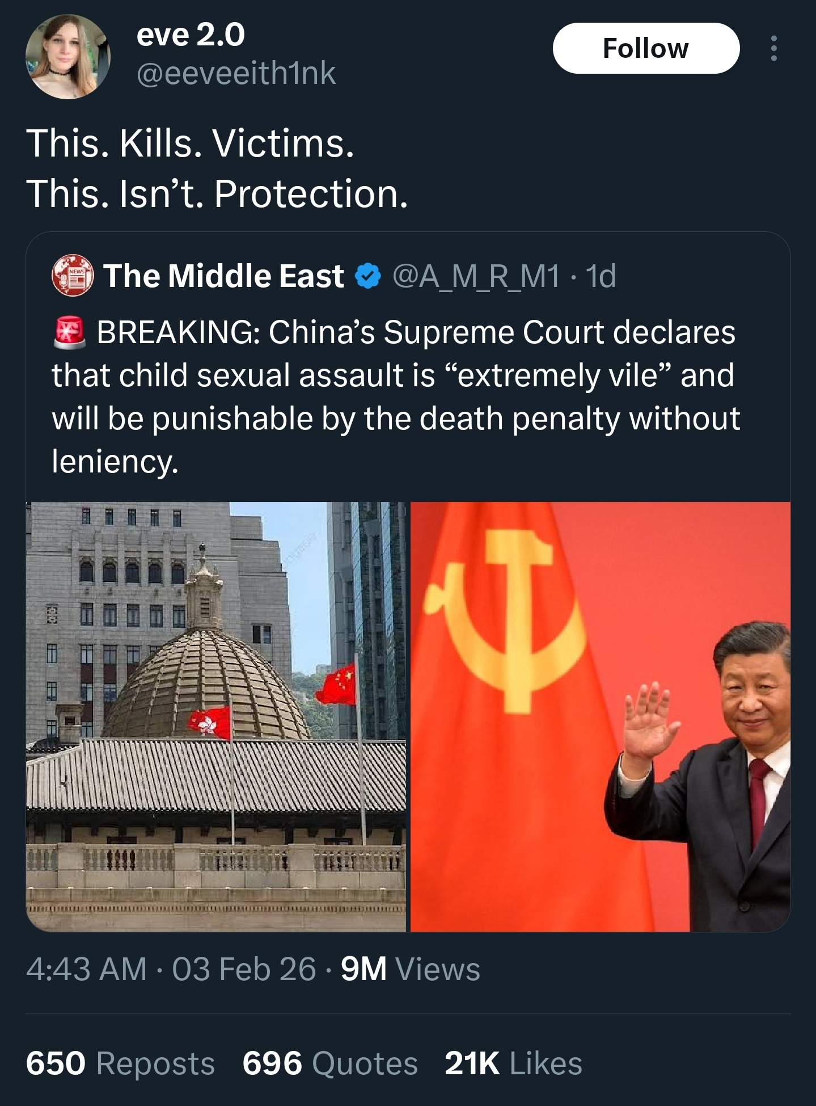This screenshot has width=816, height=1106.
Task: Open eve 2.0 display name
Action: click(x=191, y=35)
